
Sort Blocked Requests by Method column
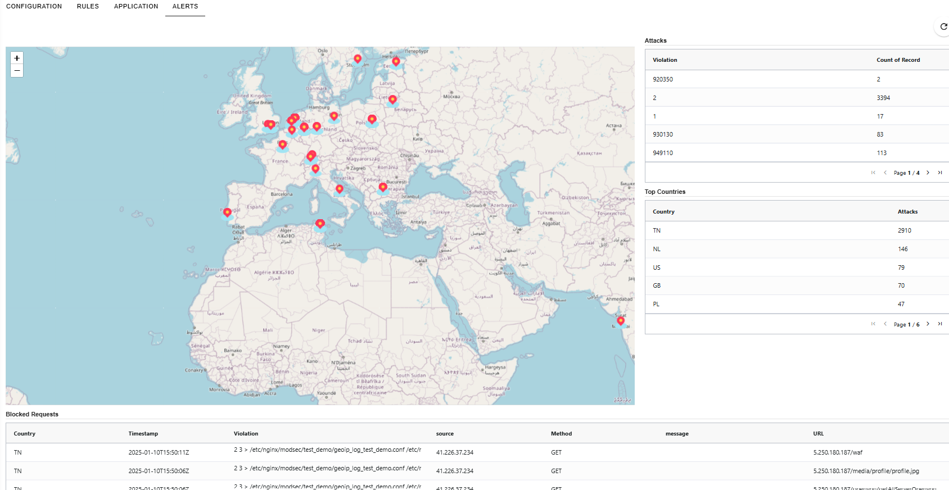click(561, 434)
